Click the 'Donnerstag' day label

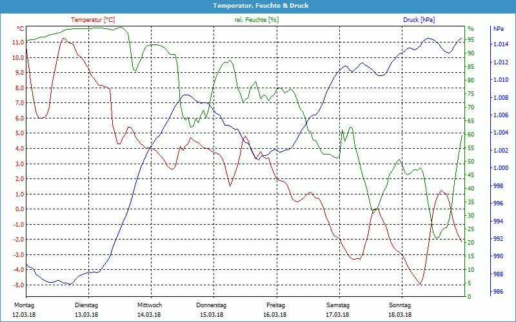point(212,305)
